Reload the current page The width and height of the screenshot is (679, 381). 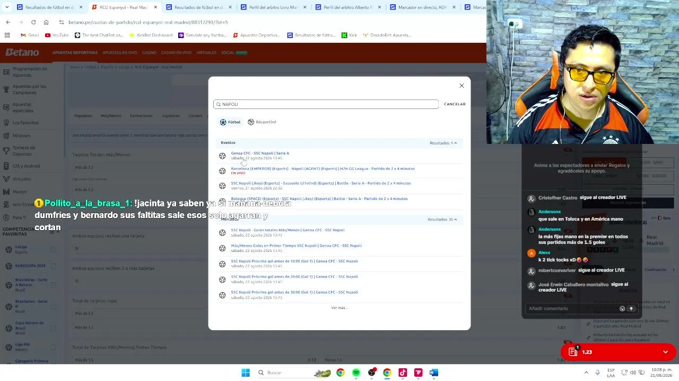point(33,22)
